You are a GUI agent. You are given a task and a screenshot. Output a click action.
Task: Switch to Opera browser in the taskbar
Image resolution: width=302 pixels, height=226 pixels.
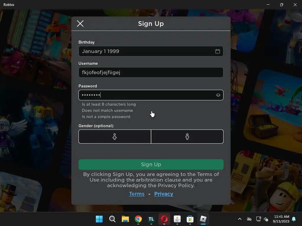[x=164, y=219]
